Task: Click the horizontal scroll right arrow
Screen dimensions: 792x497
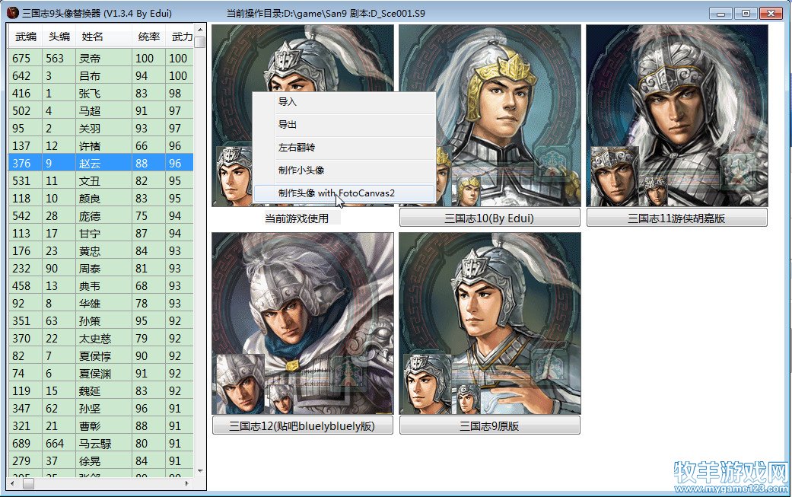Action: pos(187,483)
